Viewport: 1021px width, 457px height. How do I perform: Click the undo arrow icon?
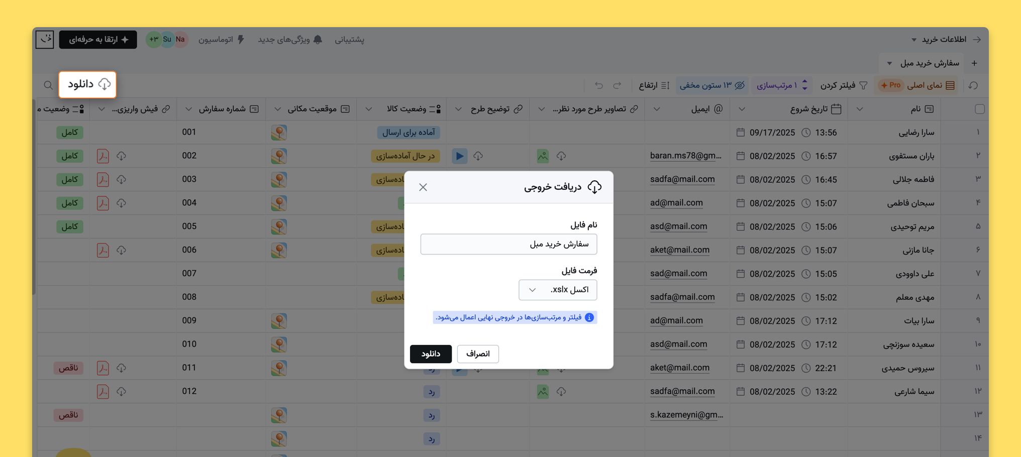point(599,85)
